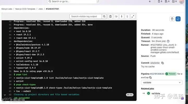Focus the Search visible log output field
Image resolution: width=188 pixels, height=104 pixels.
[x=86, y=16]
